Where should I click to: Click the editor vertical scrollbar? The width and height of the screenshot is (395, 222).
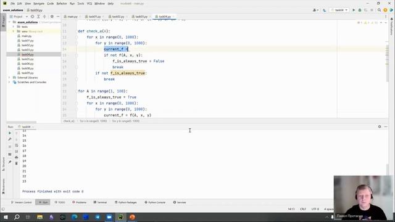click(x=387, y=63)
